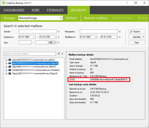The image size is (149, 128).
Task: Click the disabled Restore folder option
Action: point(122,18)
